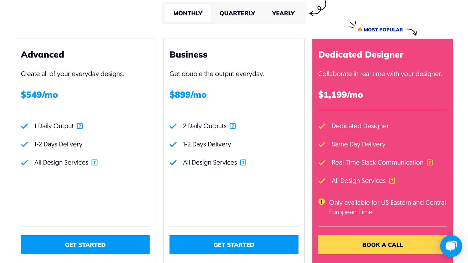Click the yellow exclamation availability warning icon
This screenshot has width=468, height=263.
coord(321,202)
